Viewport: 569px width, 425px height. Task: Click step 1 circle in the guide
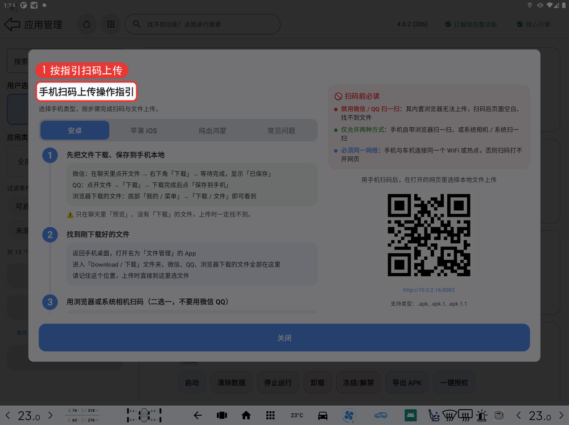click(x=50, y=156)
